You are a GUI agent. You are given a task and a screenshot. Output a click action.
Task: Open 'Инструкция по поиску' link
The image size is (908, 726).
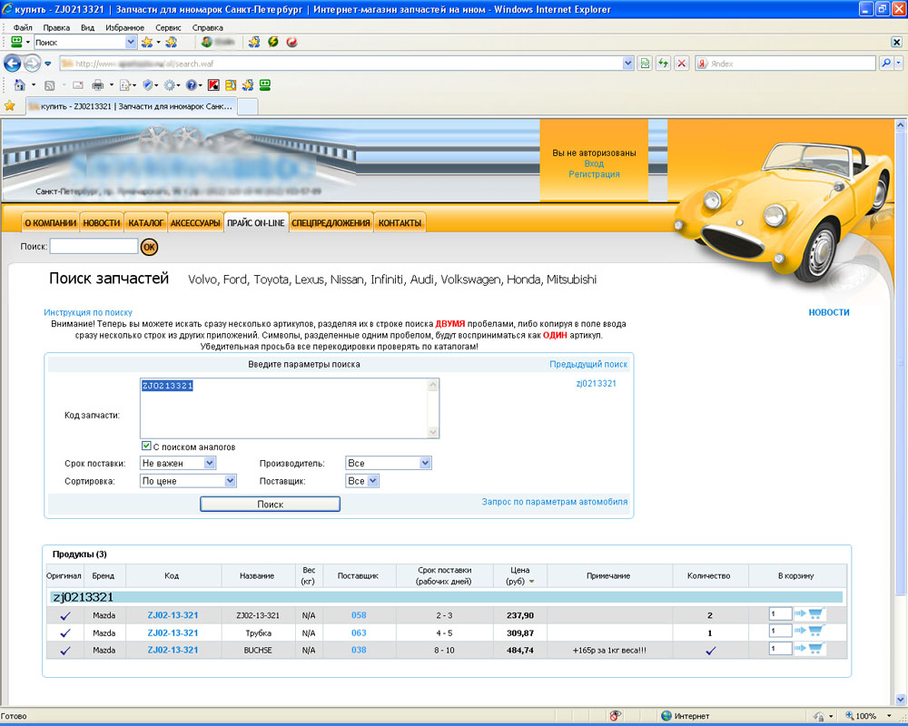pos(88,312)
